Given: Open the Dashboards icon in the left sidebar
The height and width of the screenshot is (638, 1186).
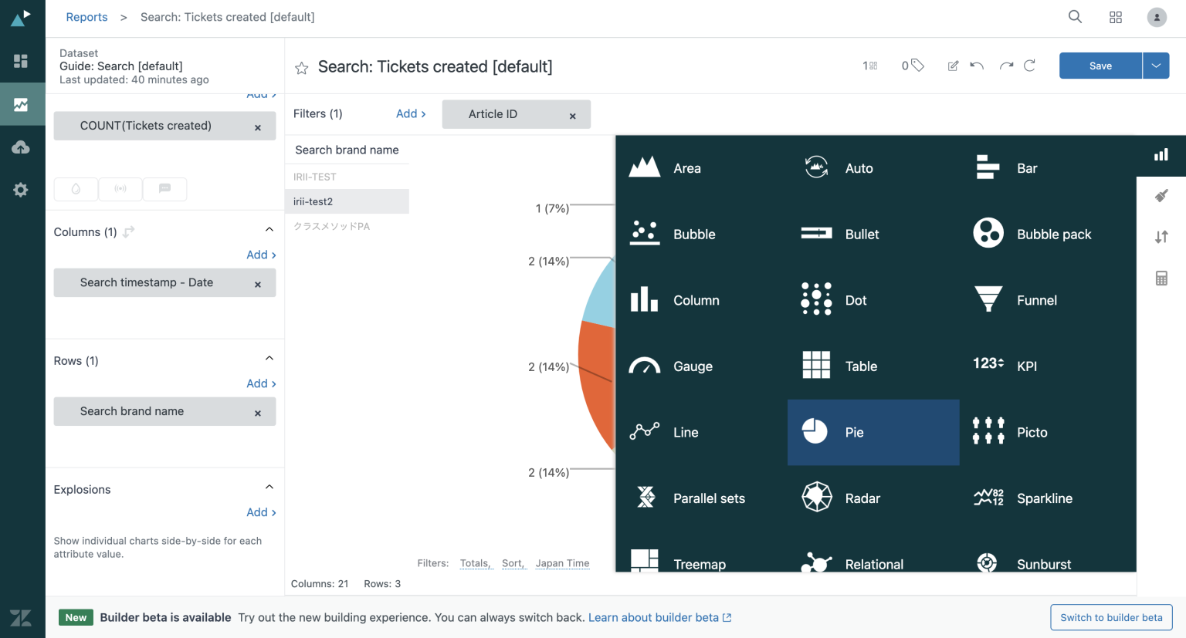Looking at the screenshot, I should coord(21,61).
